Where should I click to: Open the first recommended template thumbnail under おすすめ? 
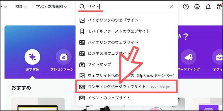pyautogui.click(x=38, y=104)
